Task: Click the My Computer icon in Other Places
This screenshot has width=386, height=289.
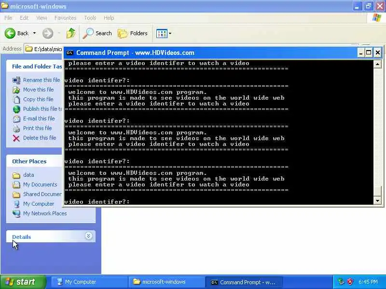Action: click(16, 204)
